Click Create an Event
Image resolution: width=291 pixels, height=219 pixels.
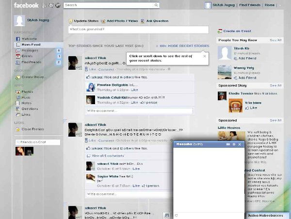pyautogui.click(x=237, y=31)
